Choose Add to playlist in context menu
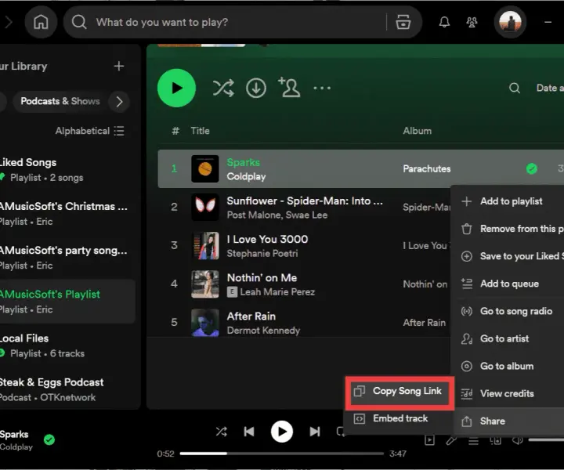 [508, 201]
